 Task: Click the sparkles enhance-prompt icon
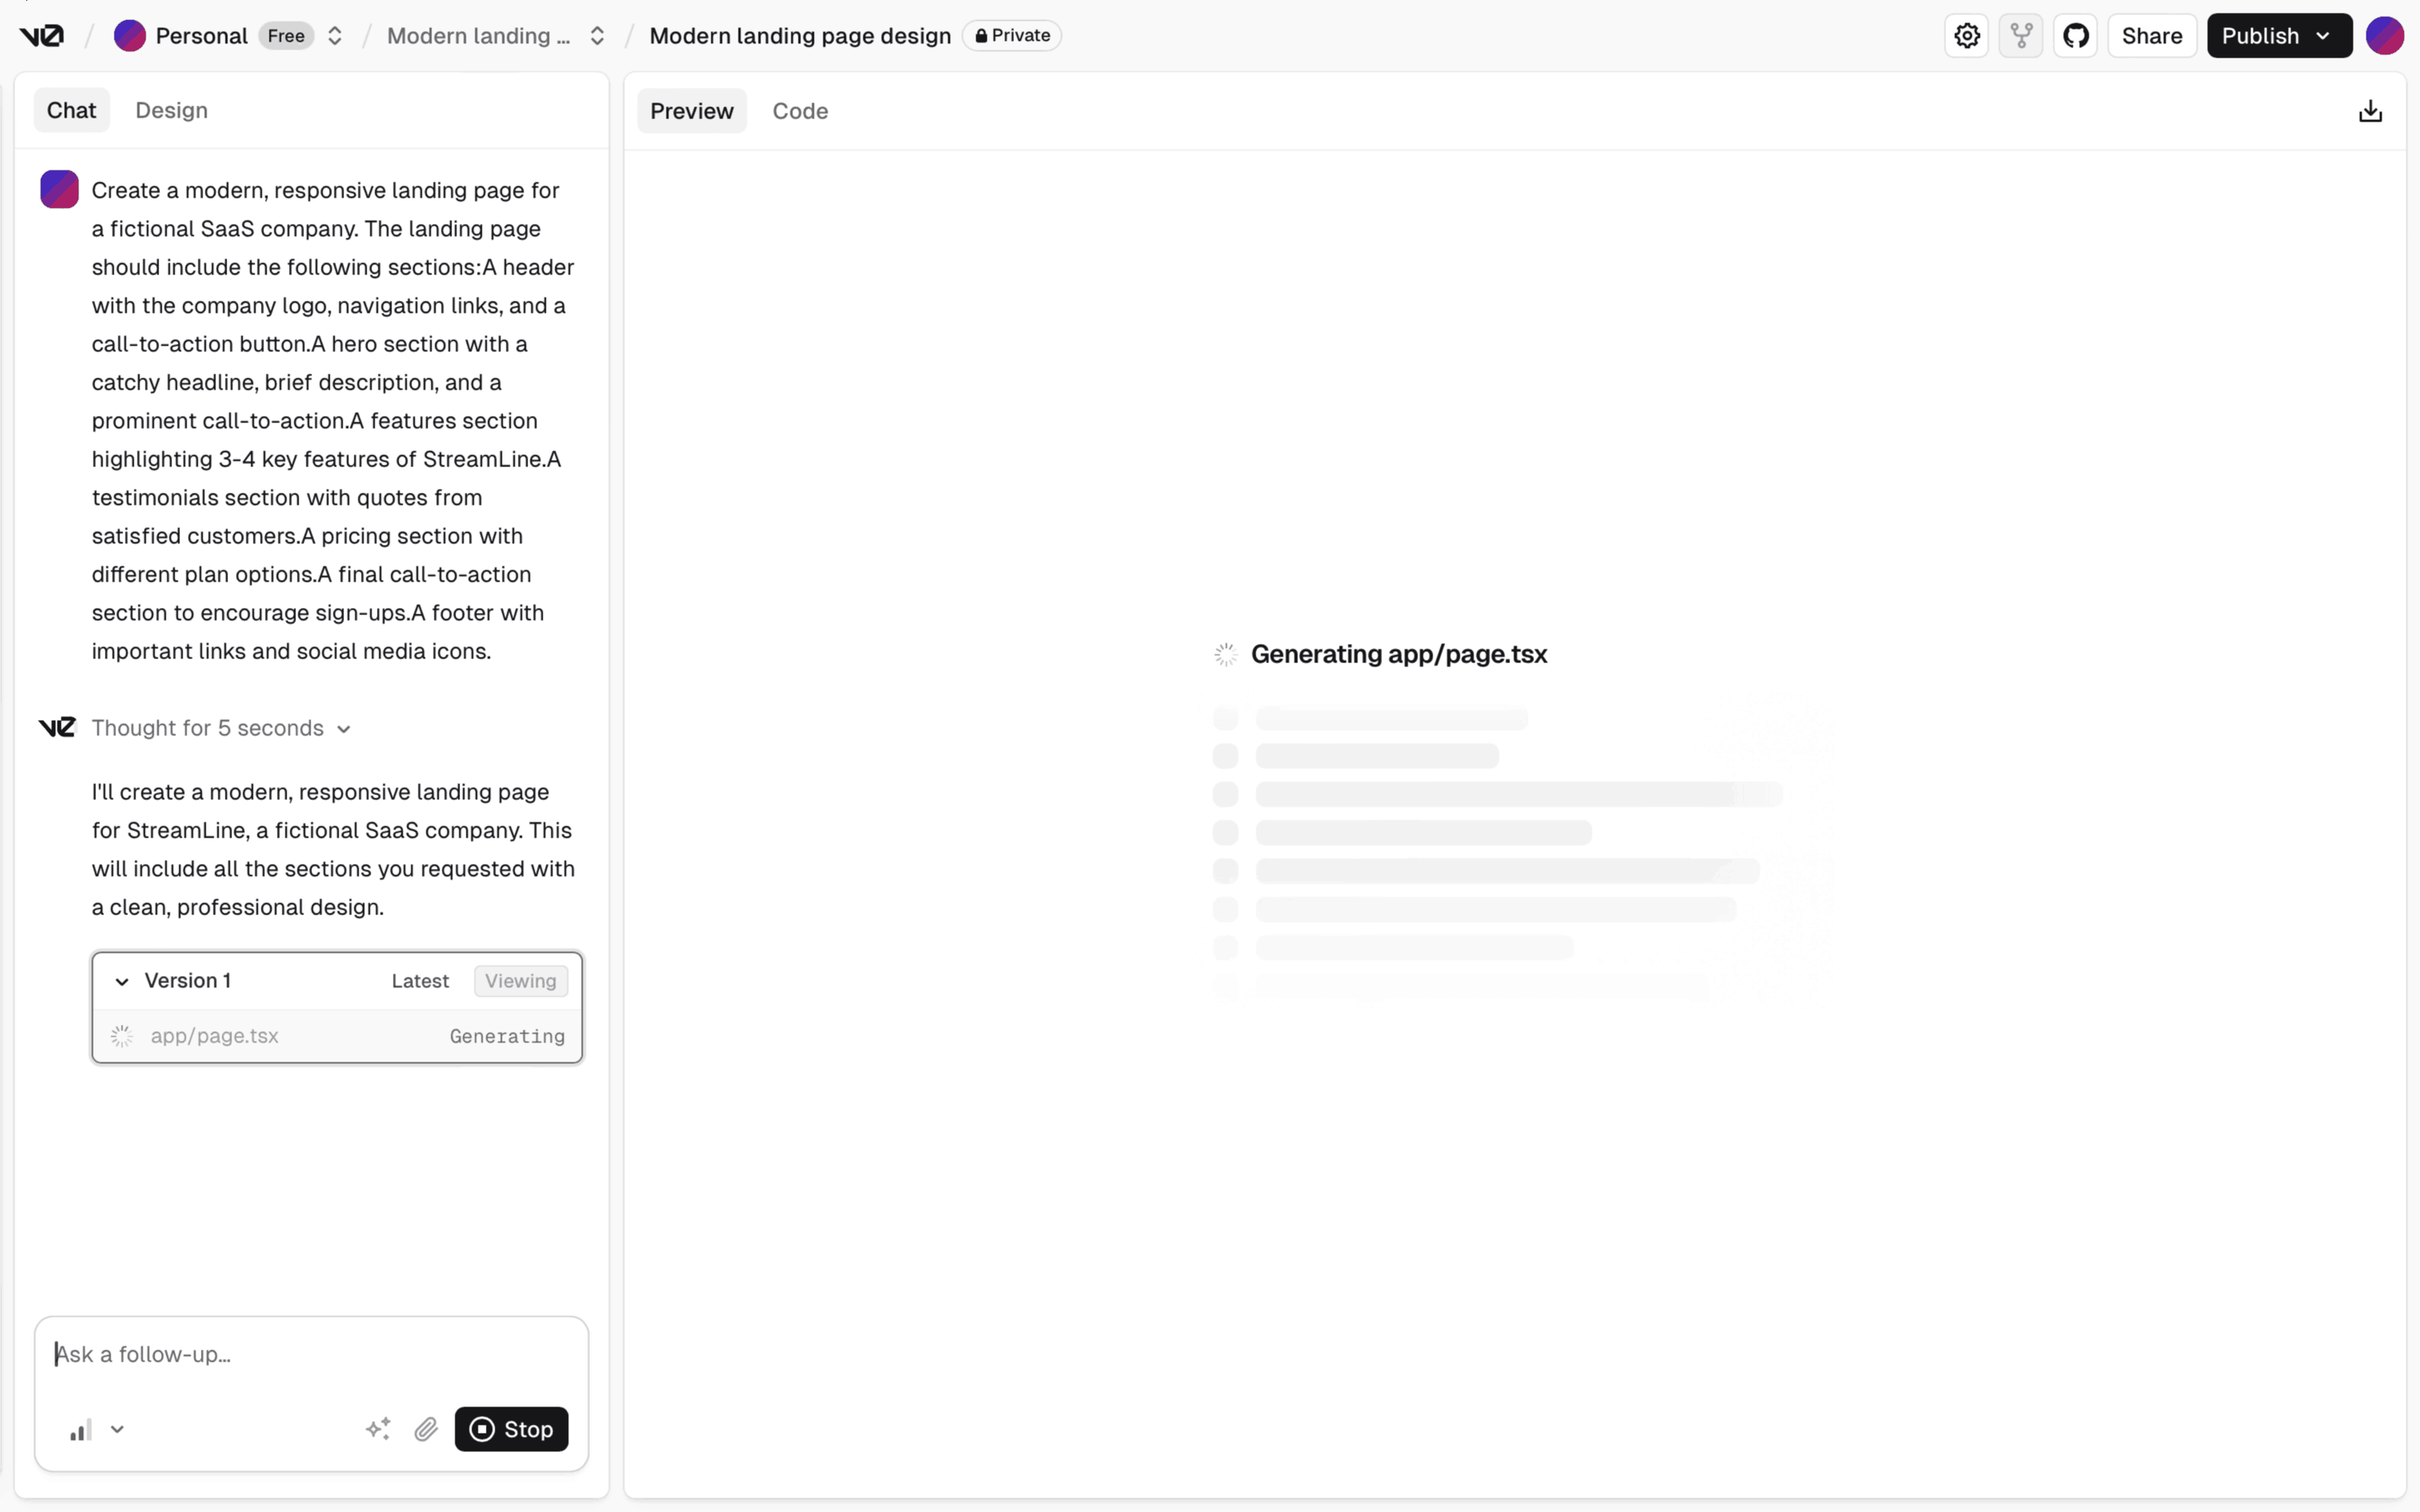click(377, 1428)
